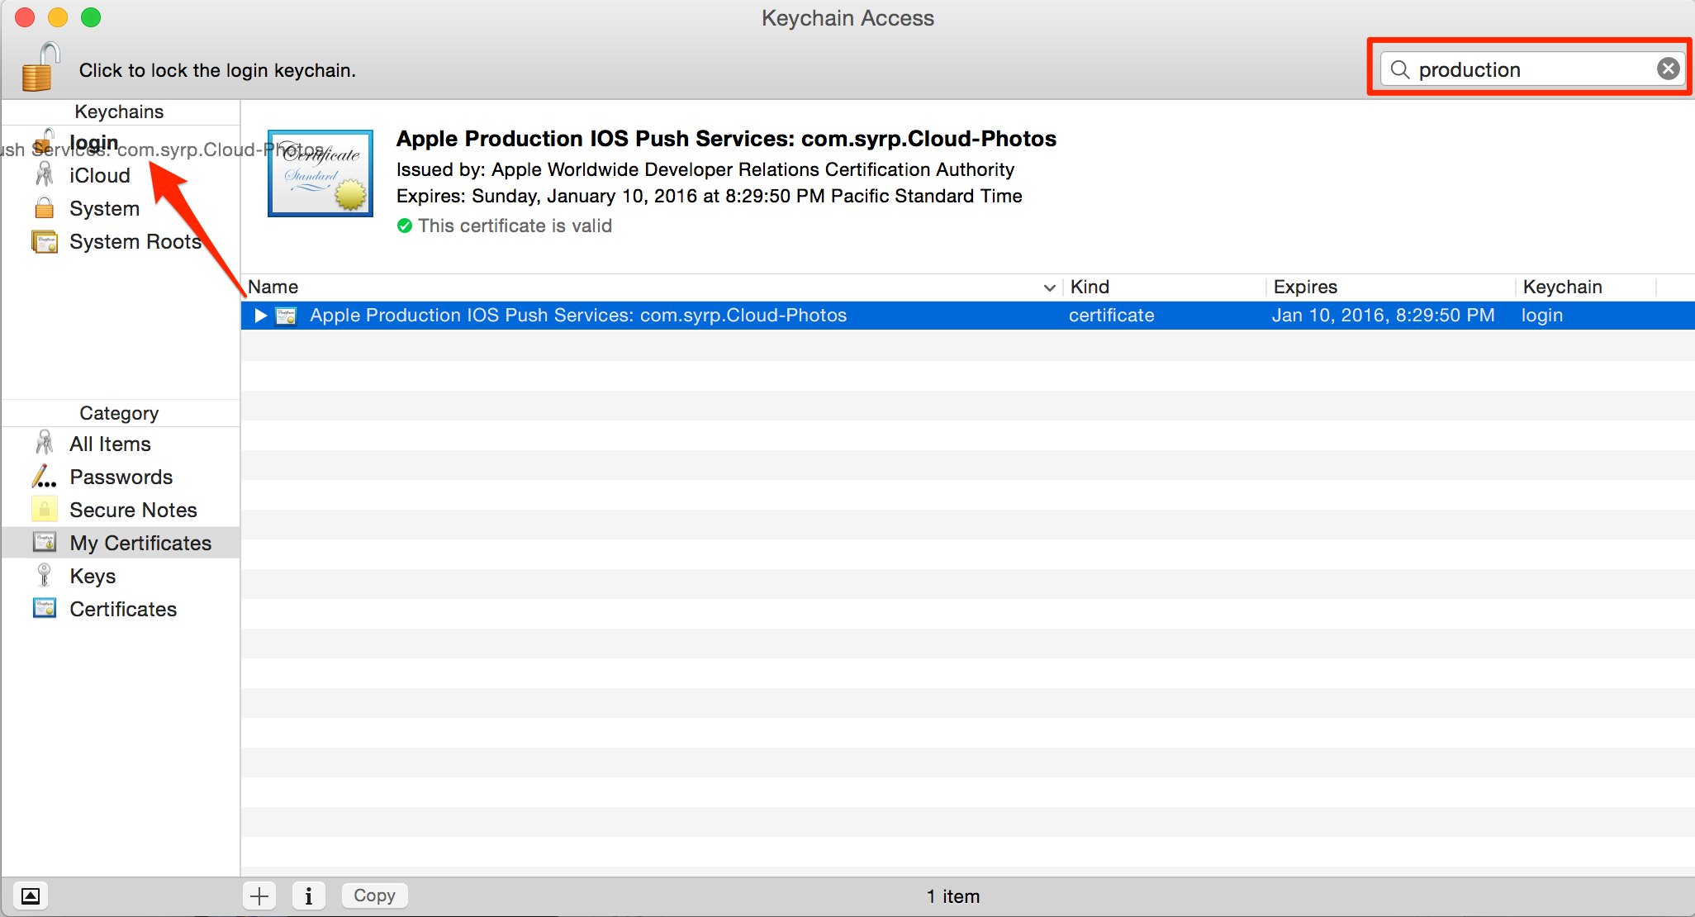This screenshot has width=1695, height=917.
Task: Click the large certificate preview thumbnail
Action: click(320, 173)
